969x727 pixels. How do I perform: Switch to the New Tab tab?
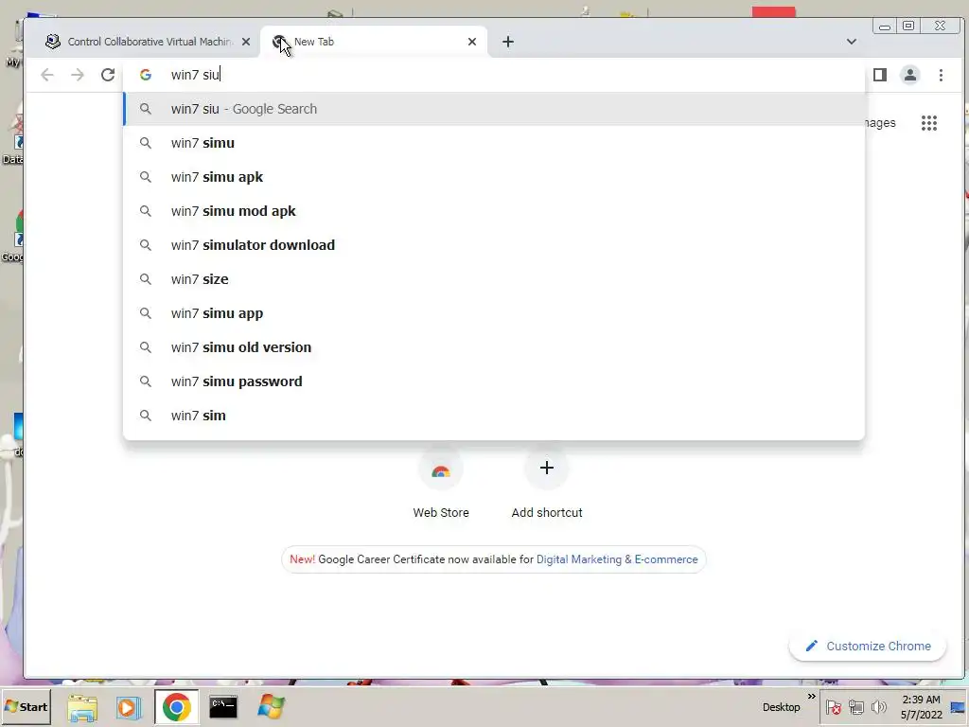pyautogui.click(x=374, y=42)
